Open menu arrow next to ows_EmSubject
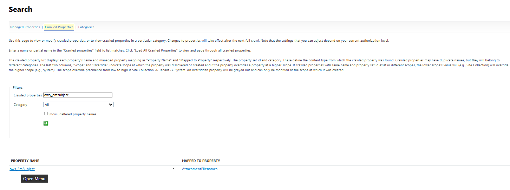This screenshot has width=510, height=190. coord(174,169)
